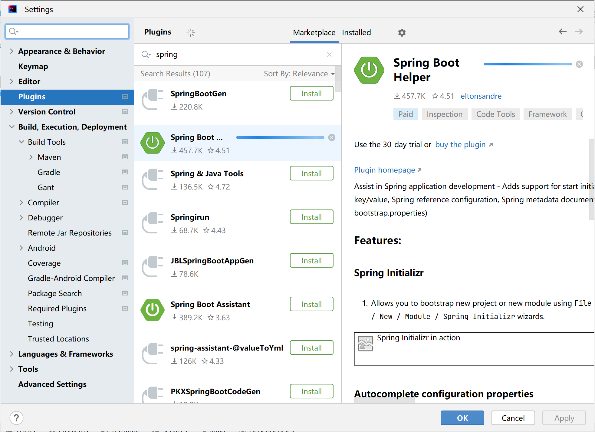595x432 pixels.
Task: Click Spring Boot Helper download progress bar
Action: pos(528,64)
